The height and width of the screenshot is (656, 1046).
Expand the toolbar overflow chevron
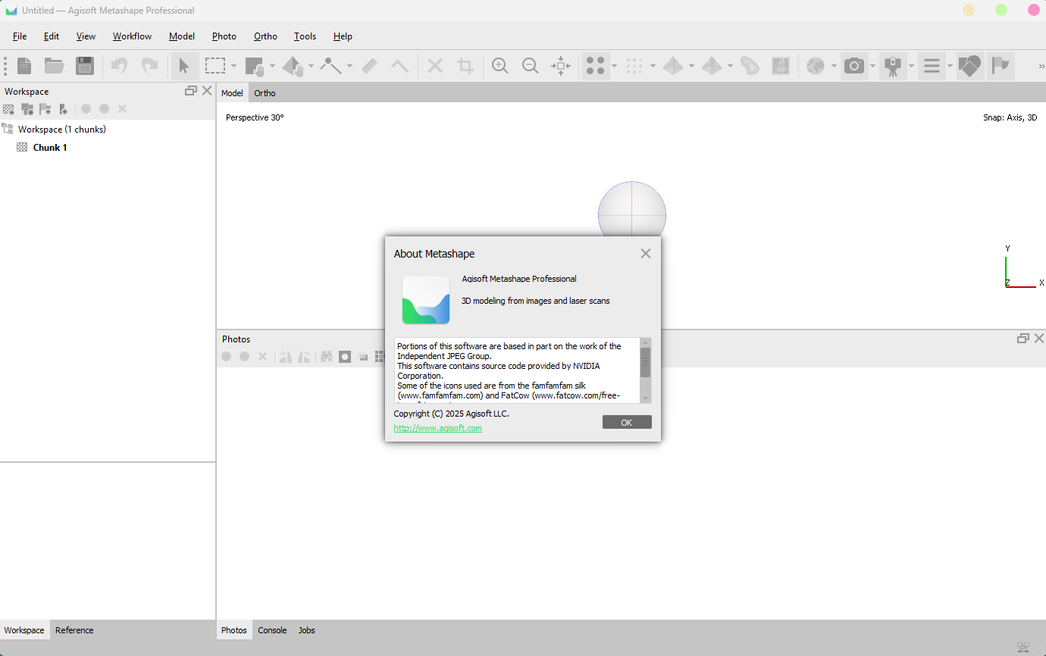click(1041, 67)
